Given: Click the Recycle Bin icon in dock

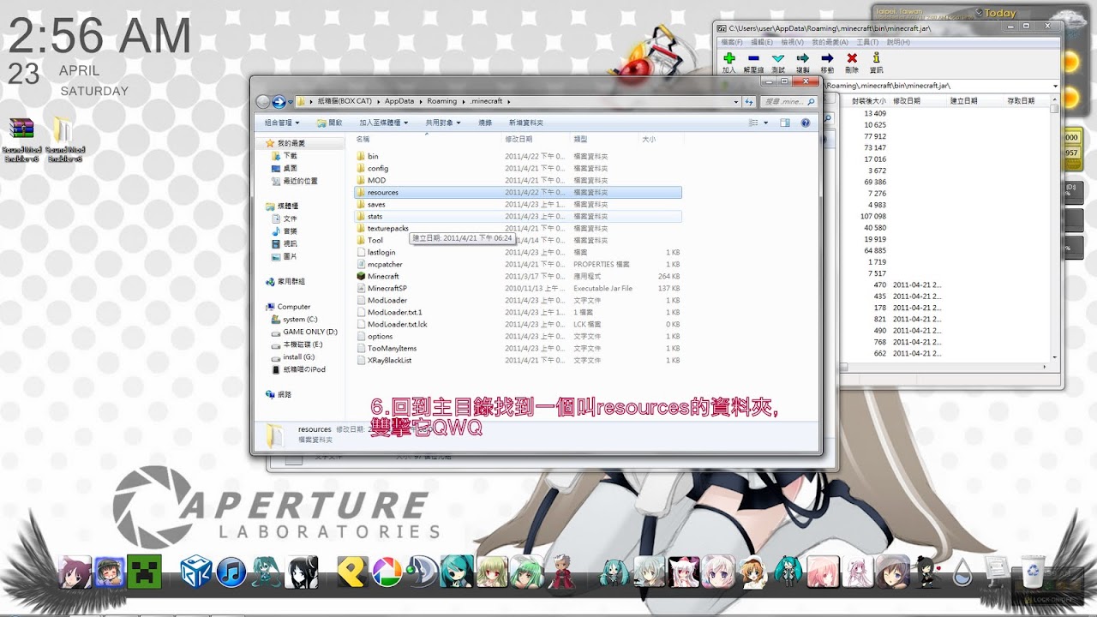Looking at the screenshot, I should pyautogui.click(x=1034, y=571).
